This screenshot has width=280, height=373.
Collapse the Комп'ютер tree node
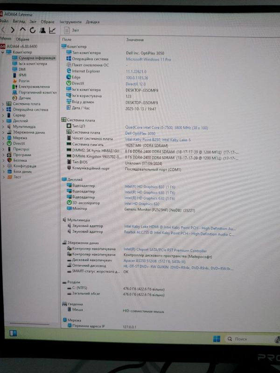(x=3, y=52)
